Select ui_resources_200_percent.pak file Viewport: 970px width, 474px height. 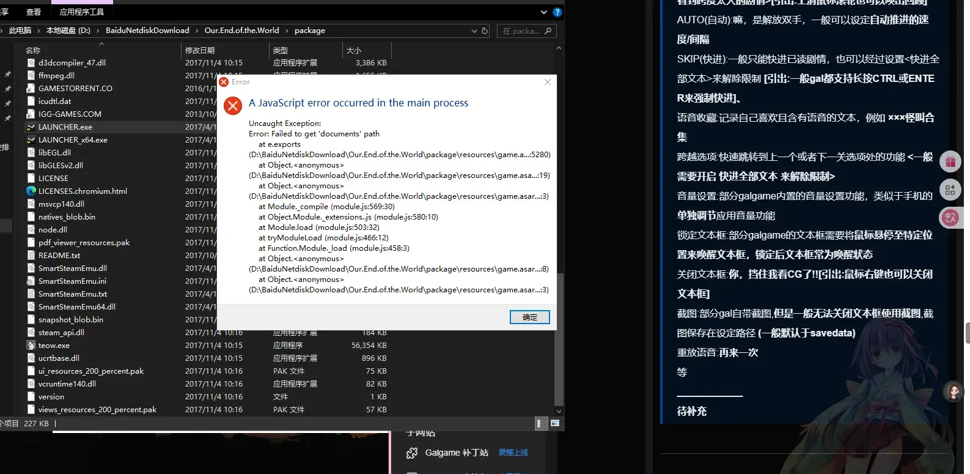coord(91,371)
